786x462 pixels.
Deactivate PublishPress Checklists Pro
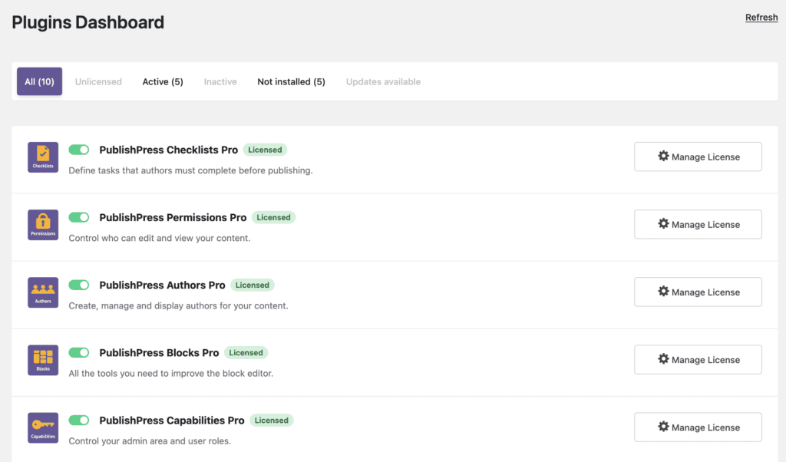pyautogui.click(x=78, y=150)
